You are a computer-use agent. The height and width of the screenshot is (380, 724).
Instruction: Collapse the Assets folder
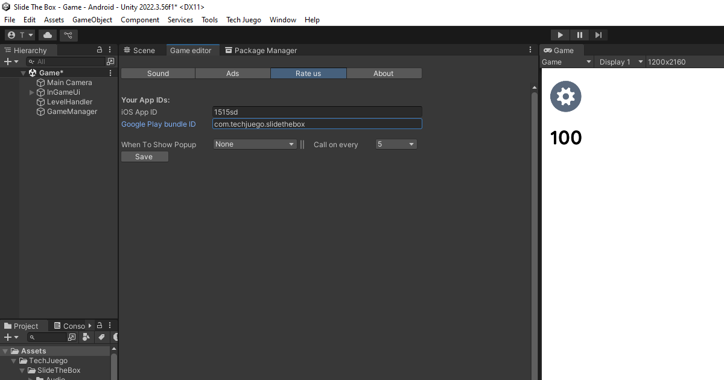click(x=5, y=351)
